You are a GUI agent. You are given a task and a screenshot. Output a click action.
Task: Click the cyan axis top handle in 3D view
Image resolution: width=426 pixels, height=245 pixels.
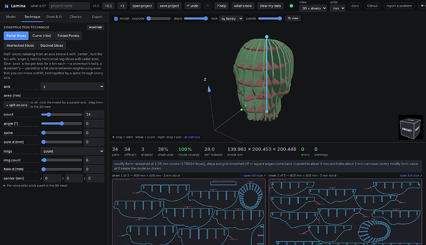[267, 36]
